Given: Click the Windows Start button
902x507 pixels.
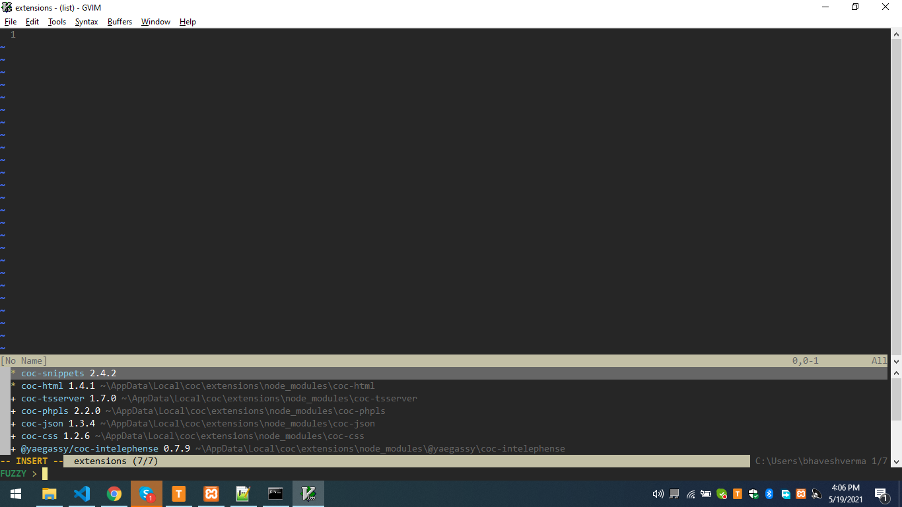Looking at the screenshot, I should click(x=15, y=493).
